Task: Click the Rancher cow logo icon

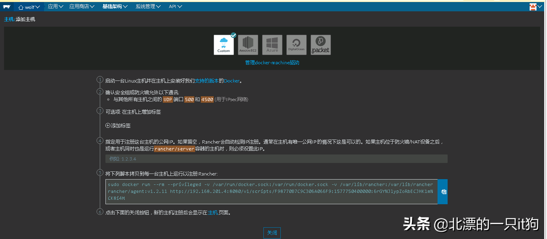Action: point(7,6)
